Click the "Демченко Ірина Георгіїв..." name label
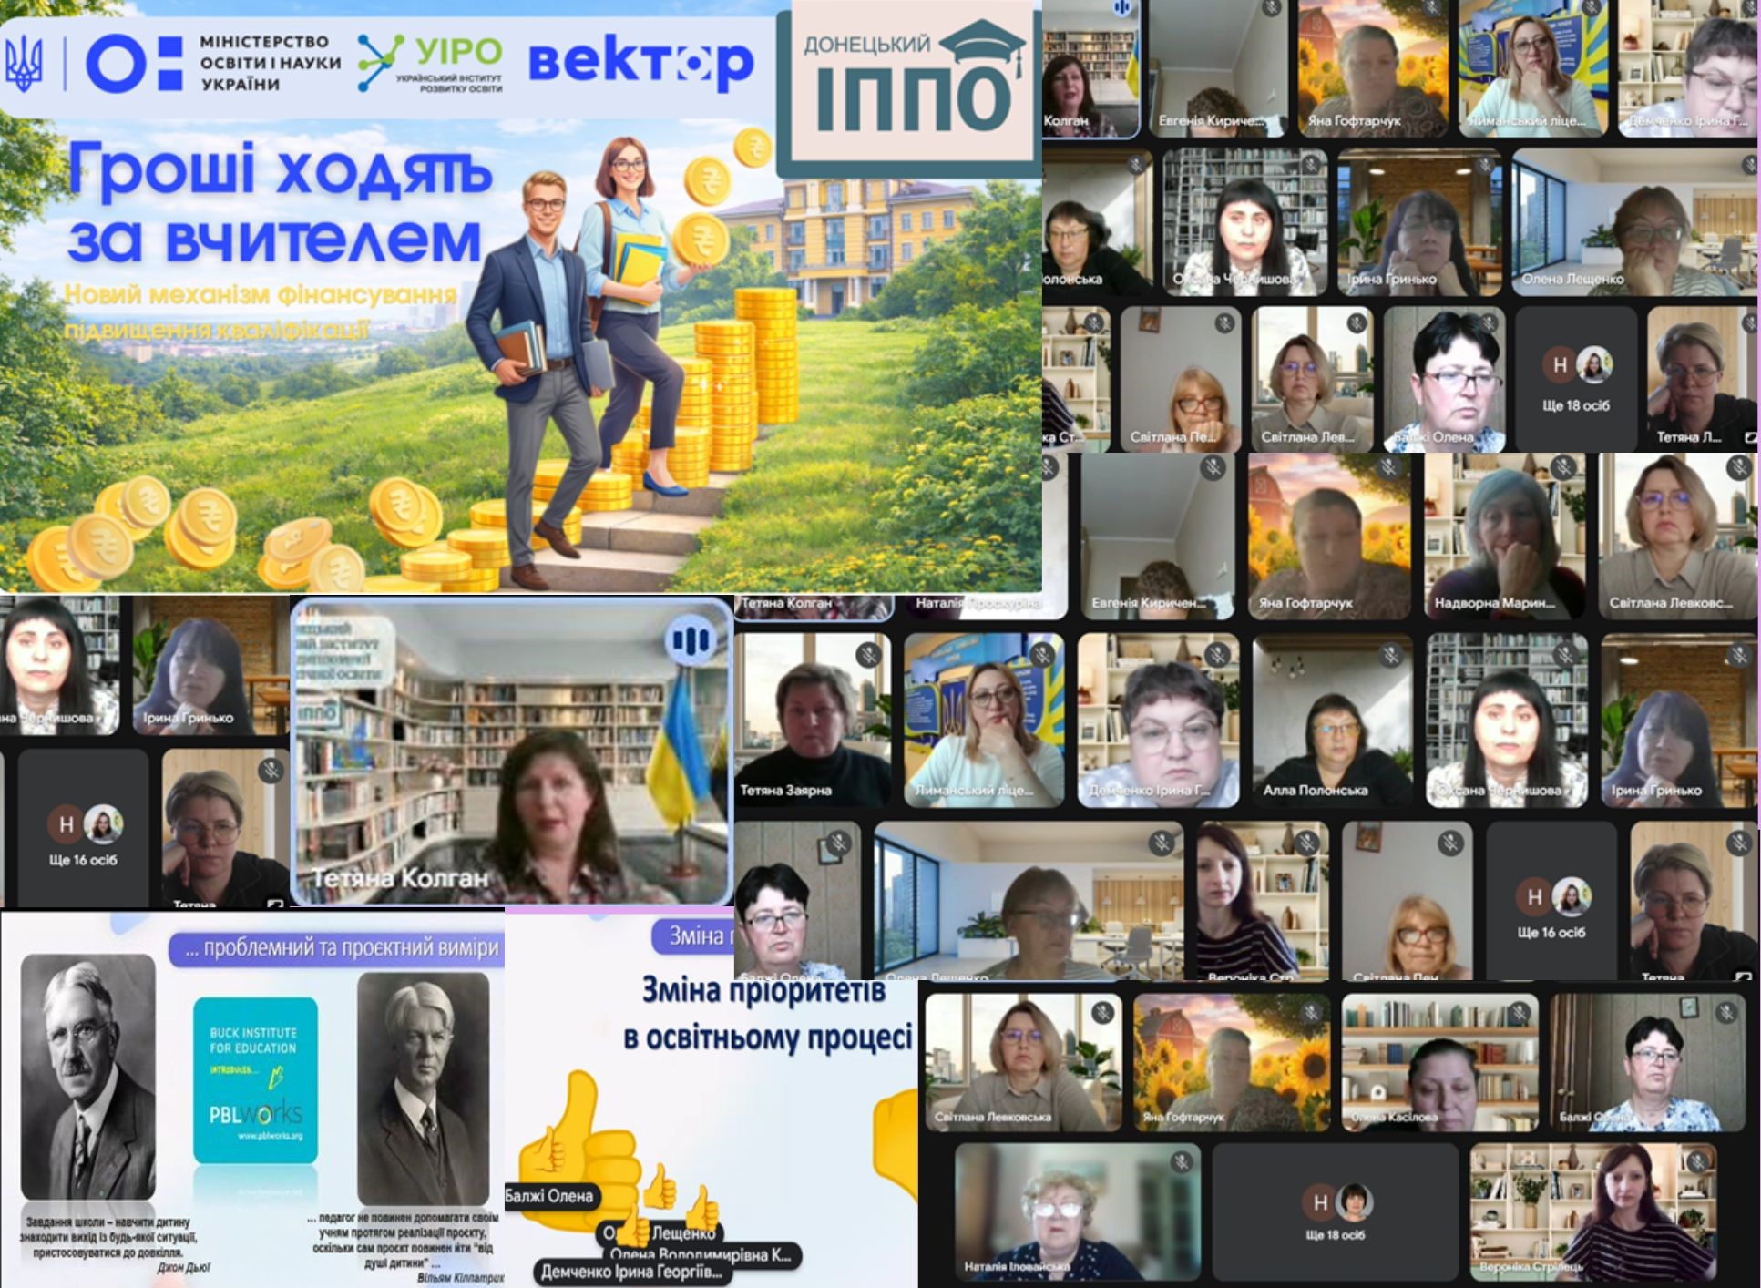Viewport: 1761px width, 1288px height. [631, 1273]
